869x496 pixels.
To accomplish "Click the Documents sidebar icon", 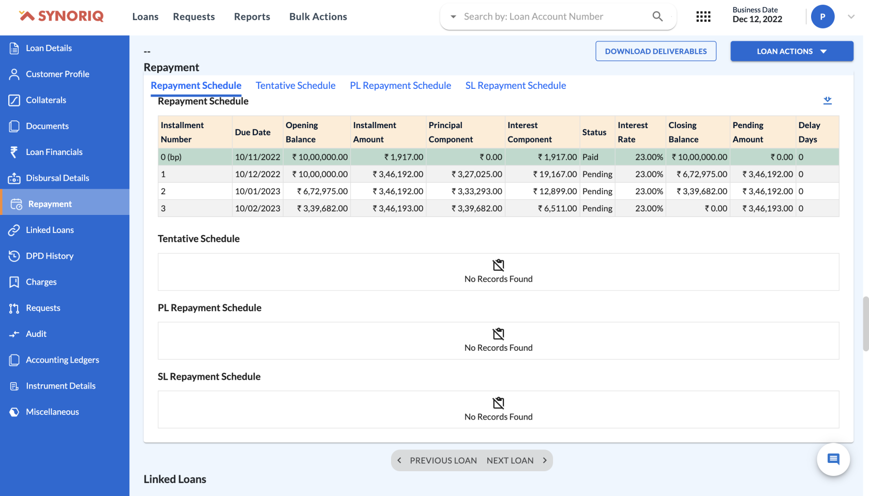I will (14, 126).
